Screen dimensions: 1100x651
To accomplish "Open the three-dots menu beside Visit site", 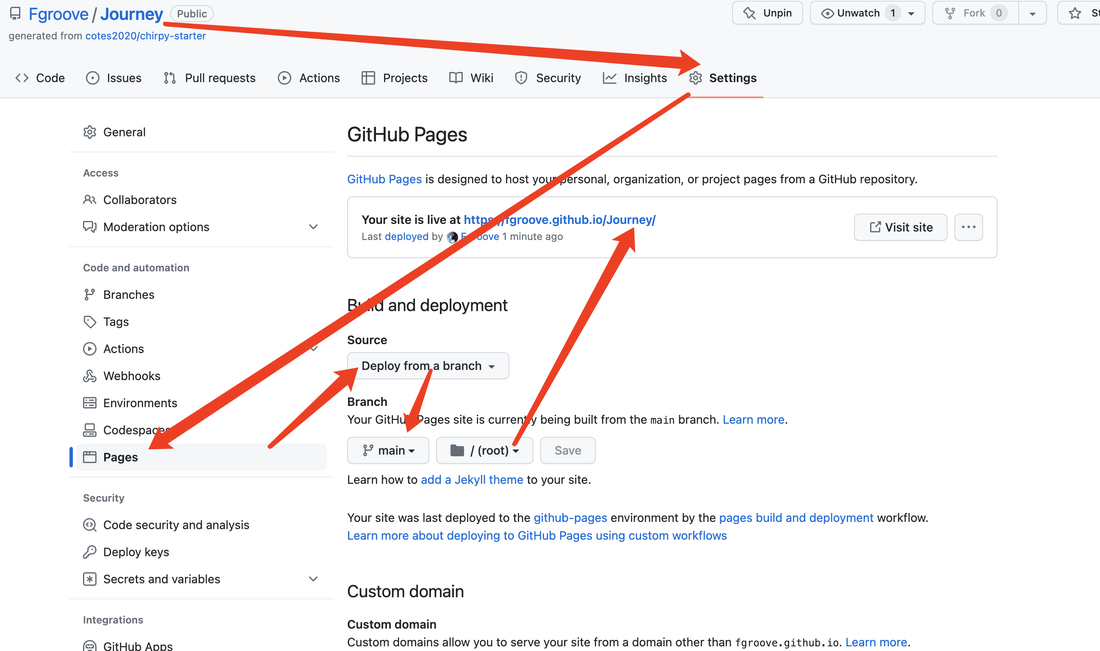I will tap(968, 227).
